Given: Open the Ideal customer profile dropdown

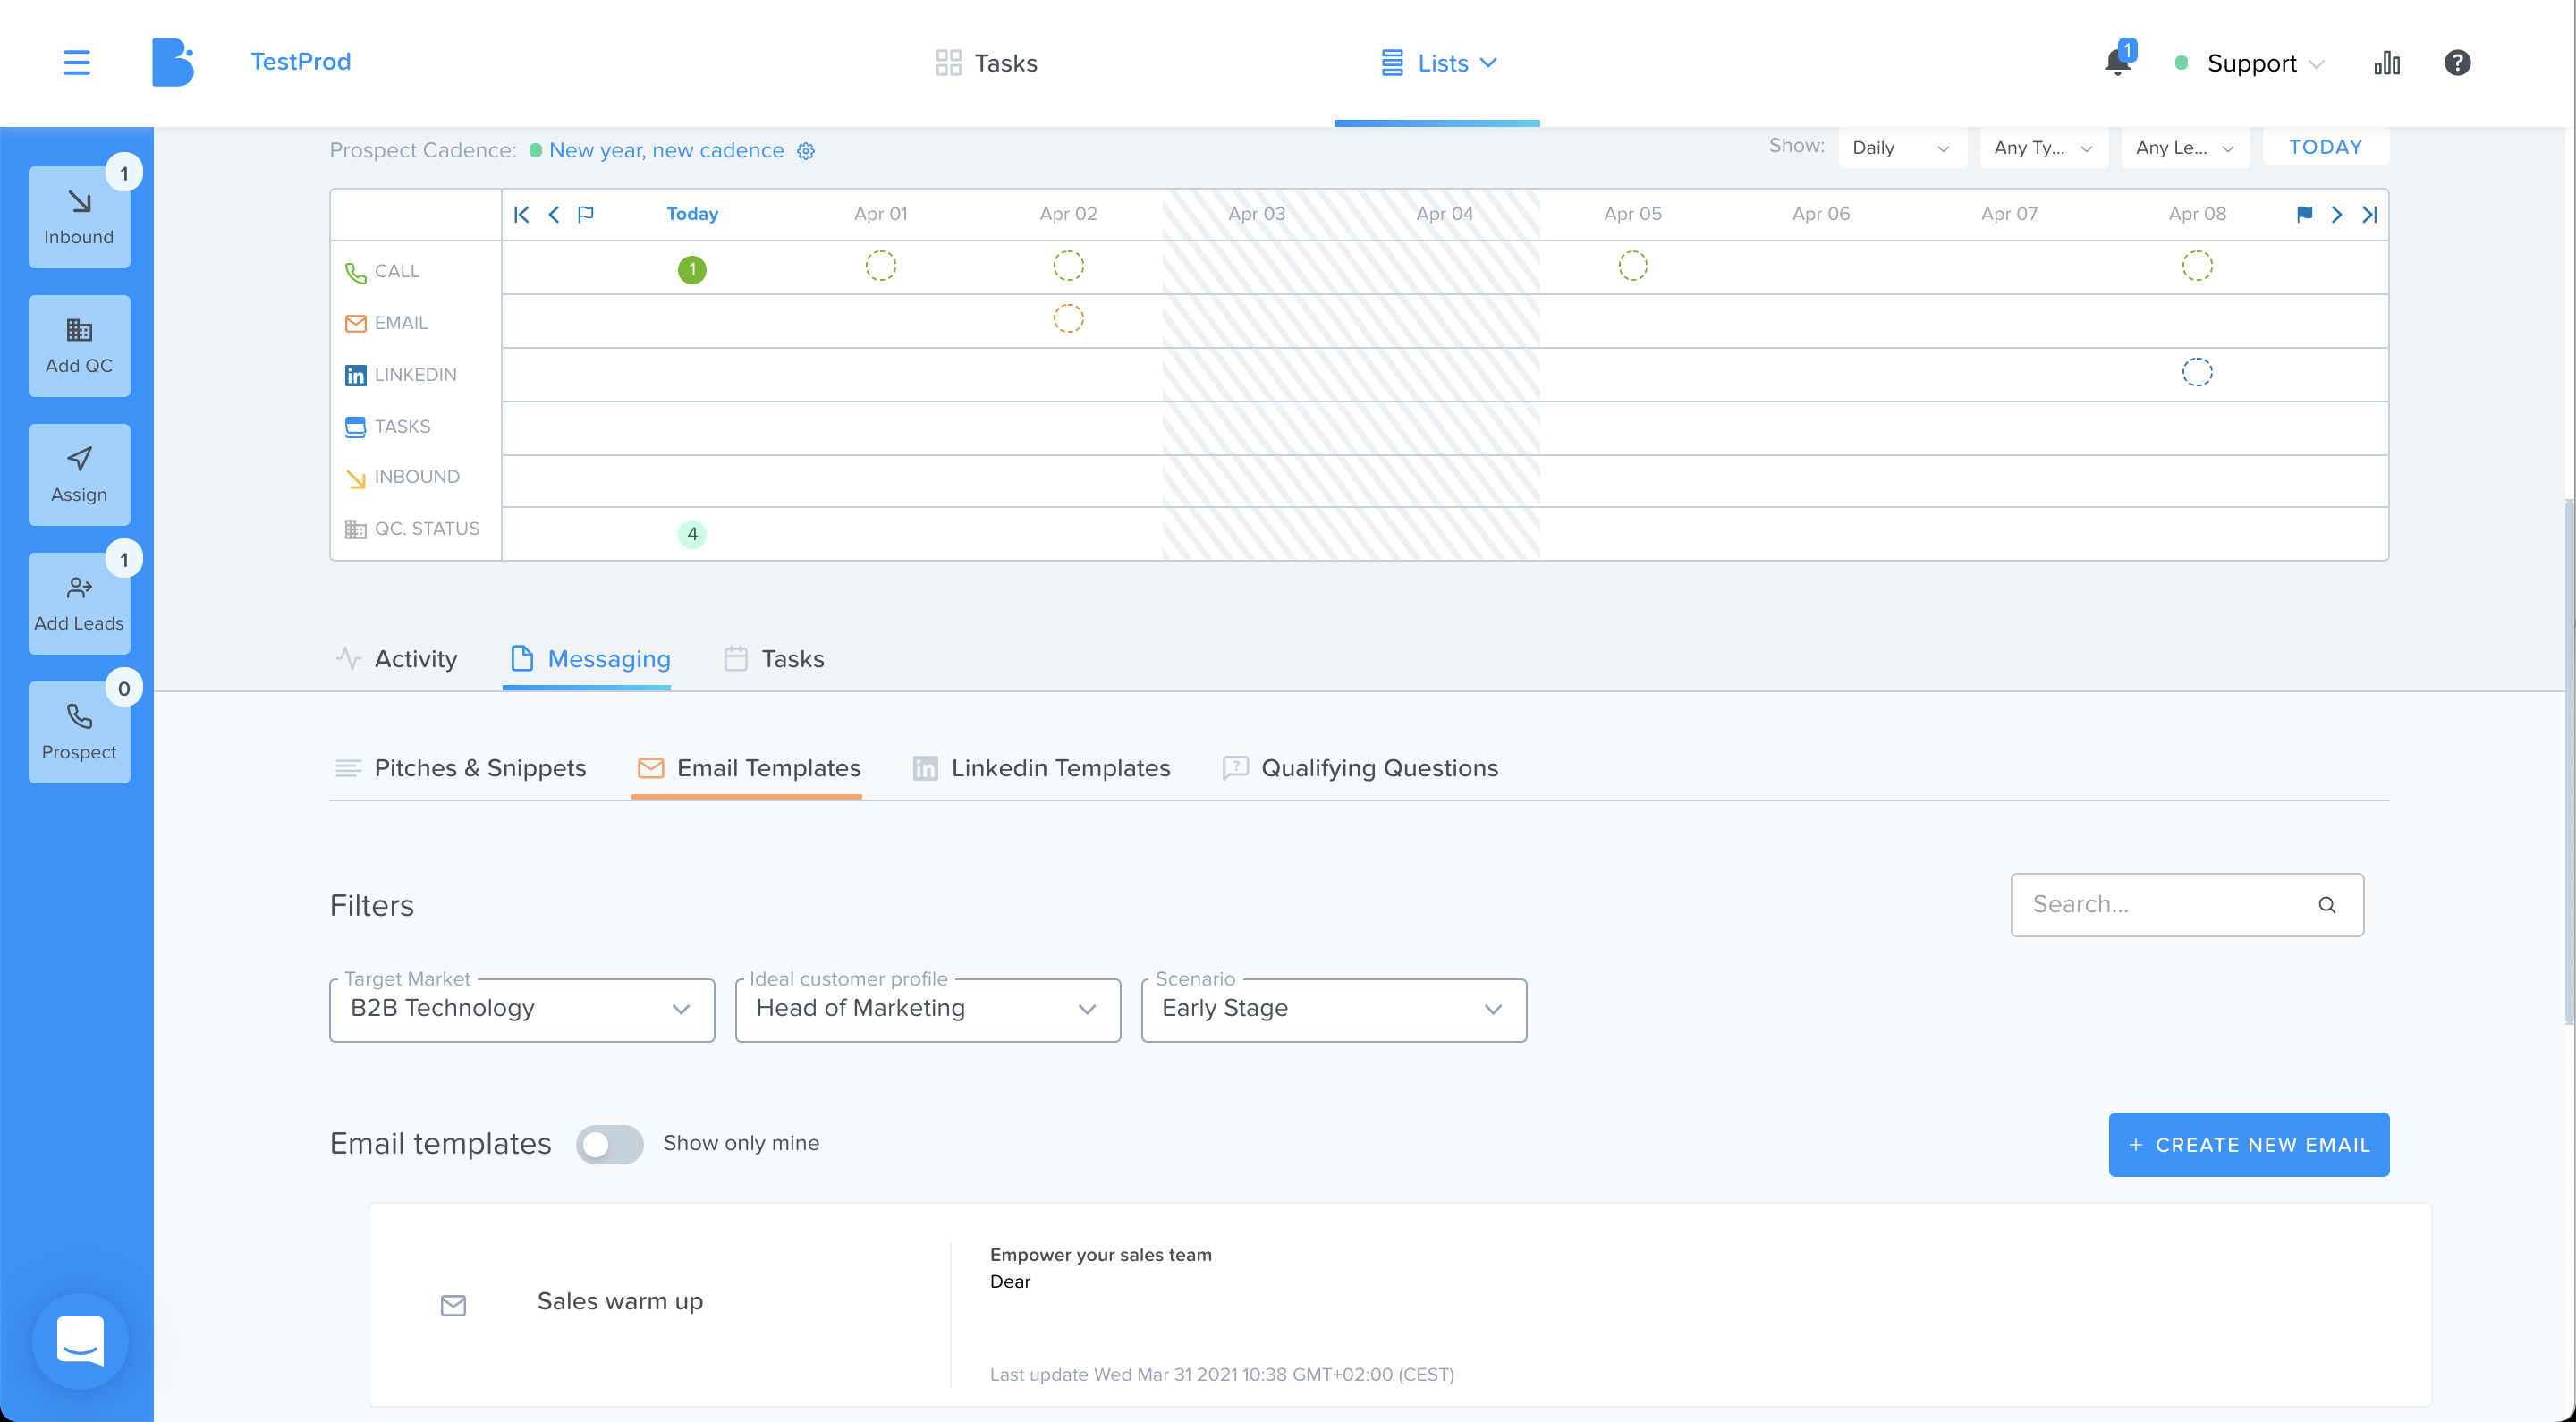Looking at the screenshot, I should (x=927, y=1010).
